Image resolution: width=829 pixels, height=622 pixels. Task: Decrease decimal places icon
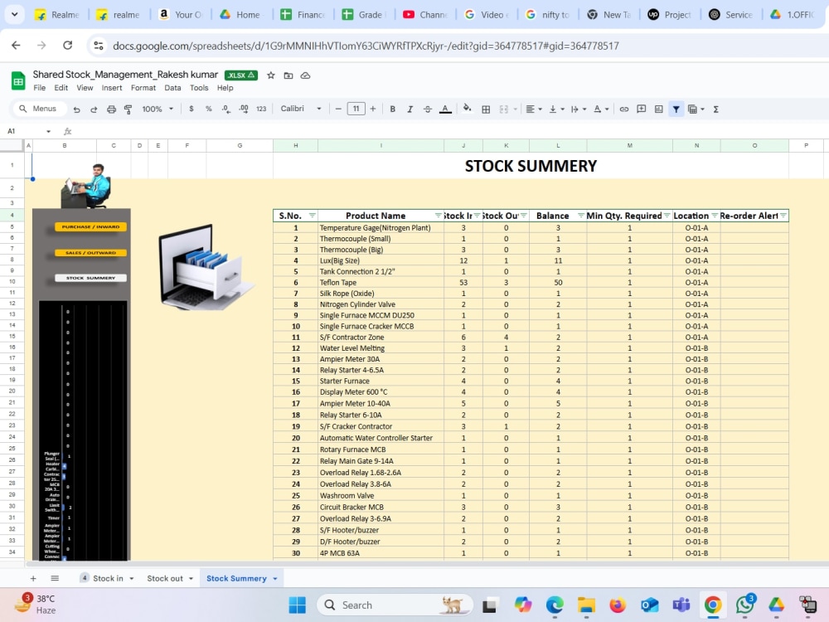[x=225, y=109]
